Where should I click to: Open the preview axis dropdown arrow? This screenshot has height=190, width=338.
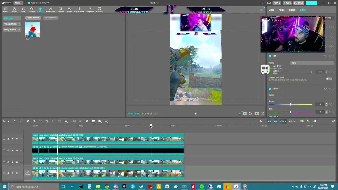pyautogui.click(x=294, y=121)
